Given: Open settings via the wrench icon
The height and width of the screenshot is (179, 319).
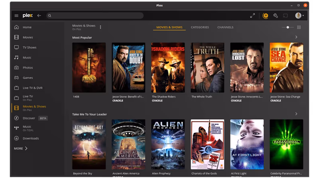Looking at the screenshot, I should pos(276,16).
